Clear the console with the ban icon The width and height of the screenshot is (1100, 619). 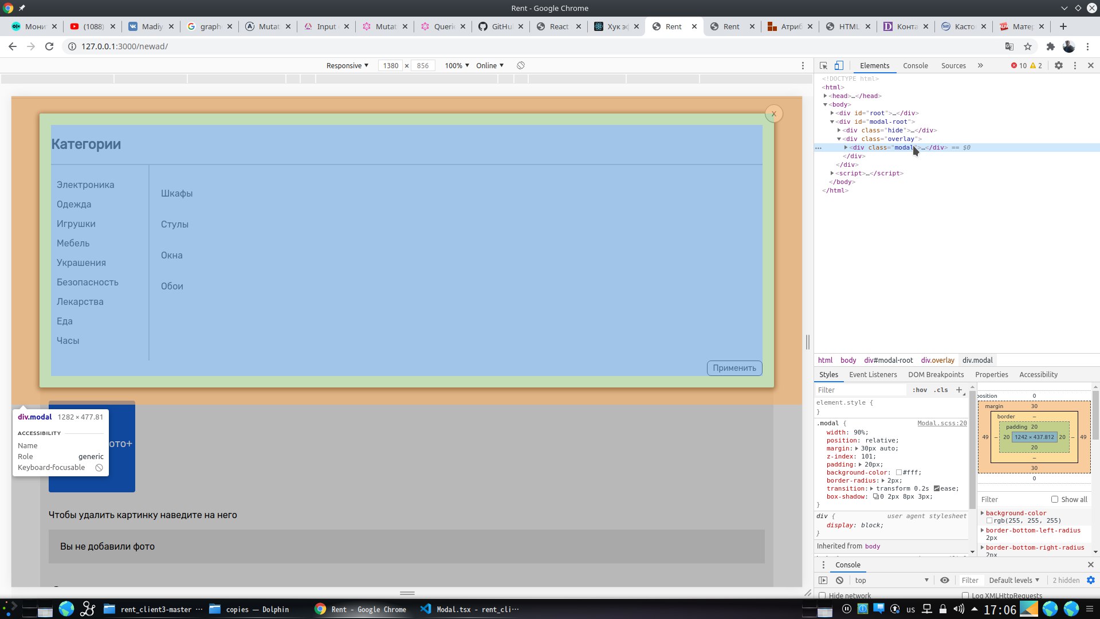coord(840,580)
